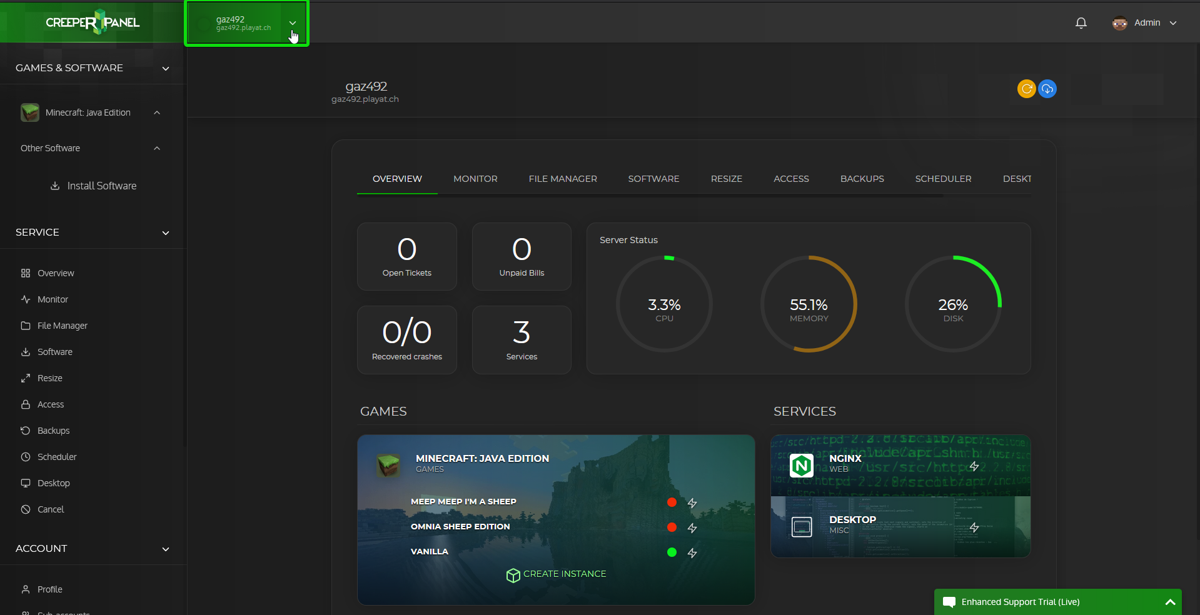The width and height of the screenshot is (1200, 615).
Task: Click the Resize arrows icon in sidebar
Action: click(26, 378)
